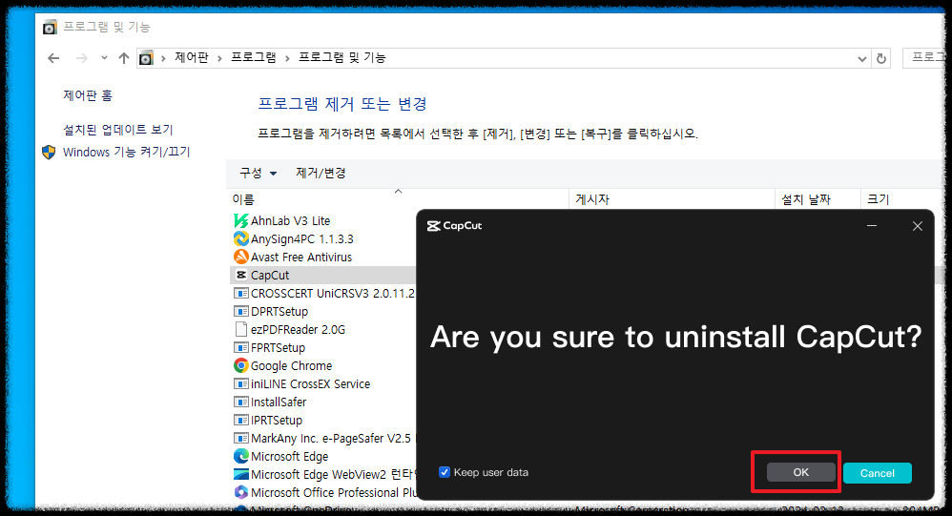952x516 pixels.
Task: Select AhnLab V3 Lite icon
Action: [241, 221]
